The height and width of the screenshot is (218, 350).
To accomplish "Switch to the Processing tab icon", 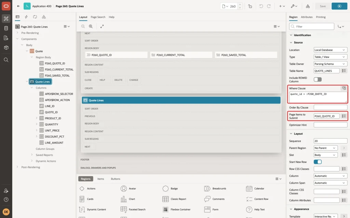I will 35,17.
